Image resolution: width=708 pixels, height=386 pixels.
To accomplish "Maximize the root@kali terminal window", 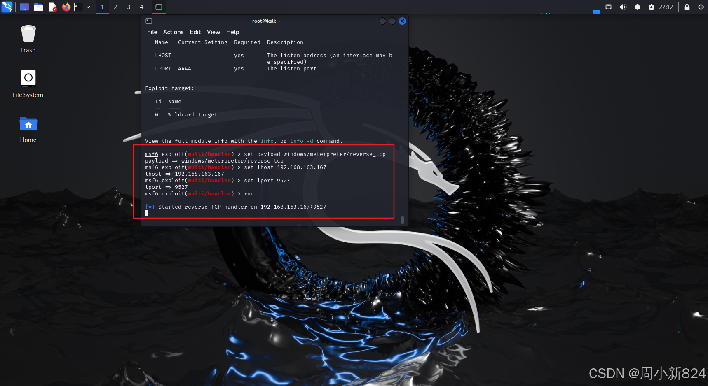I will coord(392,21).
